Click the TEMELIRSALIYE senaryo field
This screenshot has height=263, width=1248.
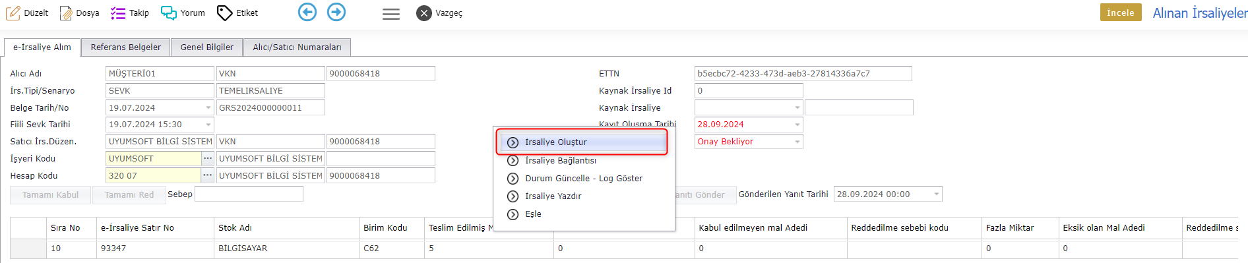[x=270, y=90]
